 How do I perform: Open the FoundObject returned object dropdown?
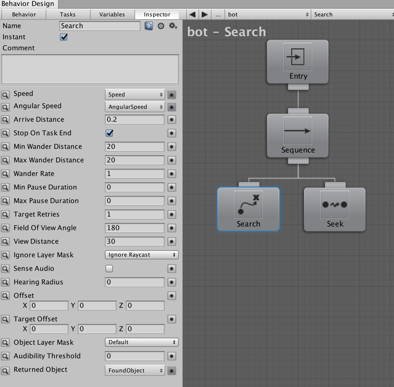click(x=135, y=370)
